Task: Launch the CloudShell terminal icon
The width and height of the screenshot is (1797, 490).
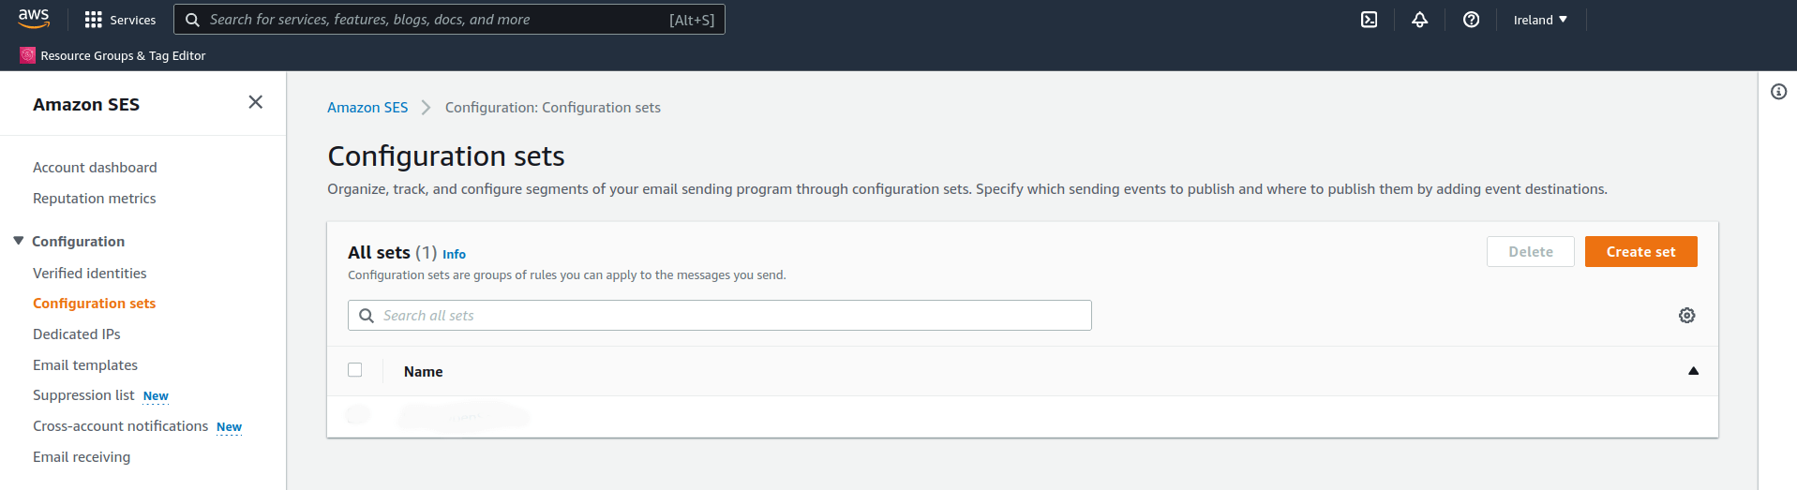Action: 1370,20
